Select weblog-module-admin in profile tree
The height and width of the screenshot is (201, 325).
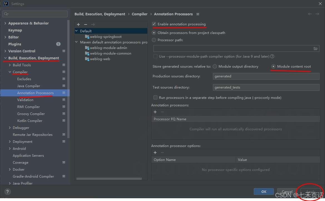(108, 48)
